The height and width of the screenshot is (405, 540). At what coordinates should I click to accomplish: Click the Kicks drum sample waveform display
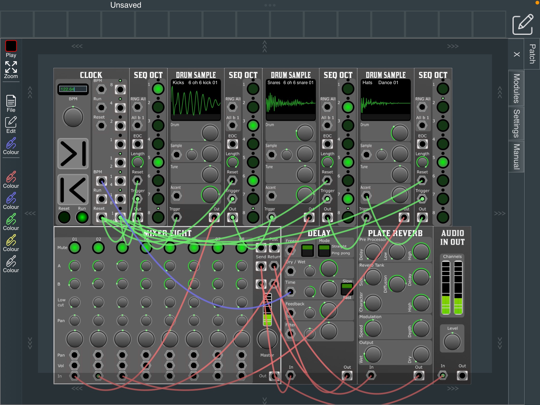[x=196, y=100]
